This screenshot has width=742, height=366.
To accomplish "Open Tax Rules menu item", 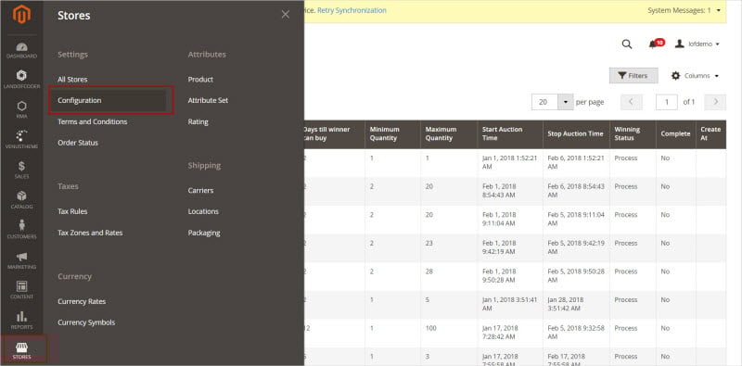I will pyautogui.click(x=72, y=211).
